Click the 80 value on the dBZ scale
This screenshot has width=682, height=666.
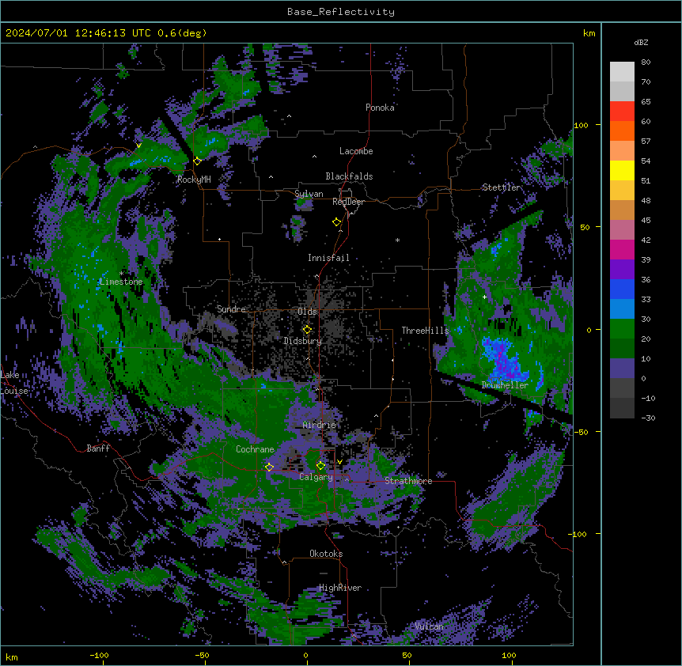(646, 62)
